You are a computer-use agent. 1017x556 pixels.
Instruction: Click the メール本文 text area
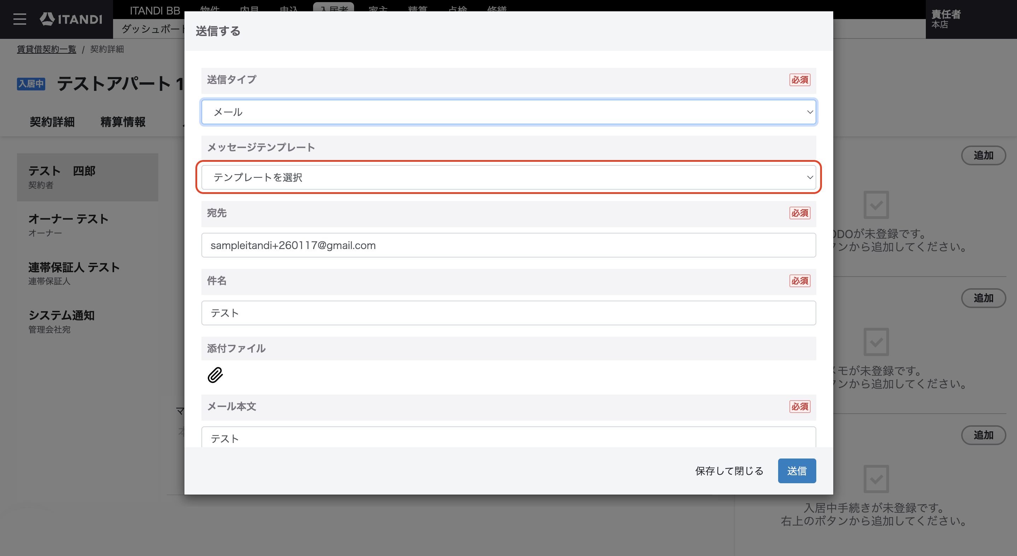pos(508,437)
